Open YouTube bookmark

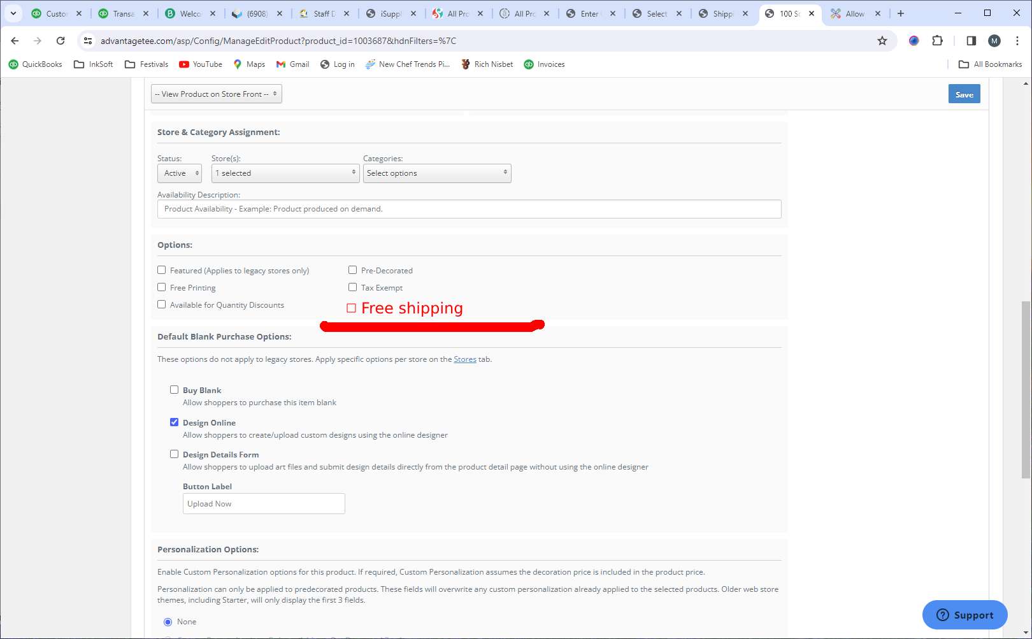pos(201,64)
